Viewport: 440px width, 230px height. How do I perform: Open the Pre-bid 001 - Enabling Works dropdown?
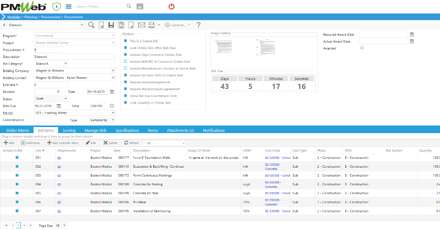point(113,113)
